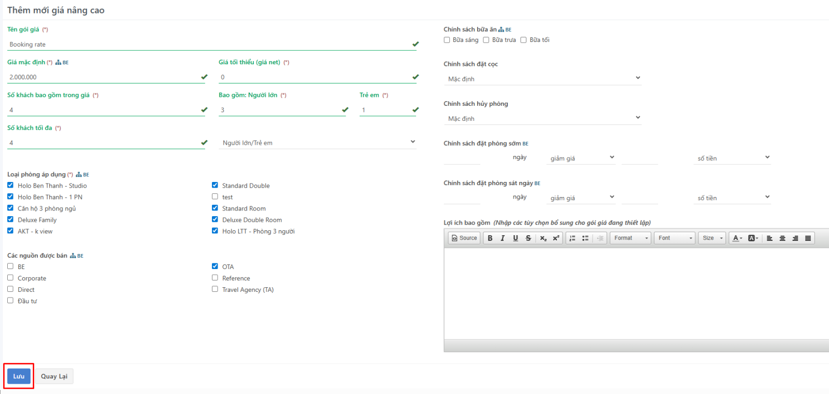This screenshot has width=829, height=394.
Task: Enable the Travel Agency (TA) source checkbox
Action: tap(215, 289)
